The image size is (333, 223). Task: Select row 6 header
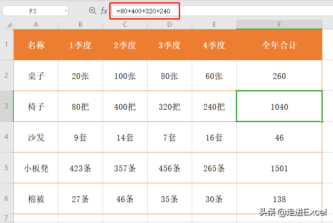(x=7, y=198)
